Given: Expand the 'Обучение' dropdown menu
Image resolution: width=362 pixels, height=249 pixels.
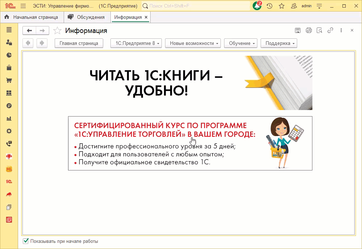Looking at the screenshot, I should pos(241,43).
